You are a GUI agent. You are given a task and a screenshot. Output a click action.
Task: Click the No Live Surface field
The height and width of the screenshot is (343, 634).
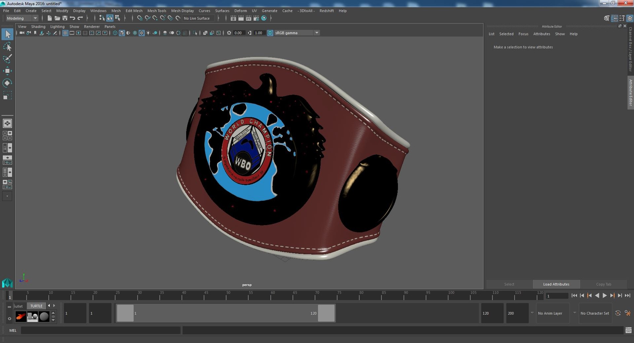(x=198, y=18)
